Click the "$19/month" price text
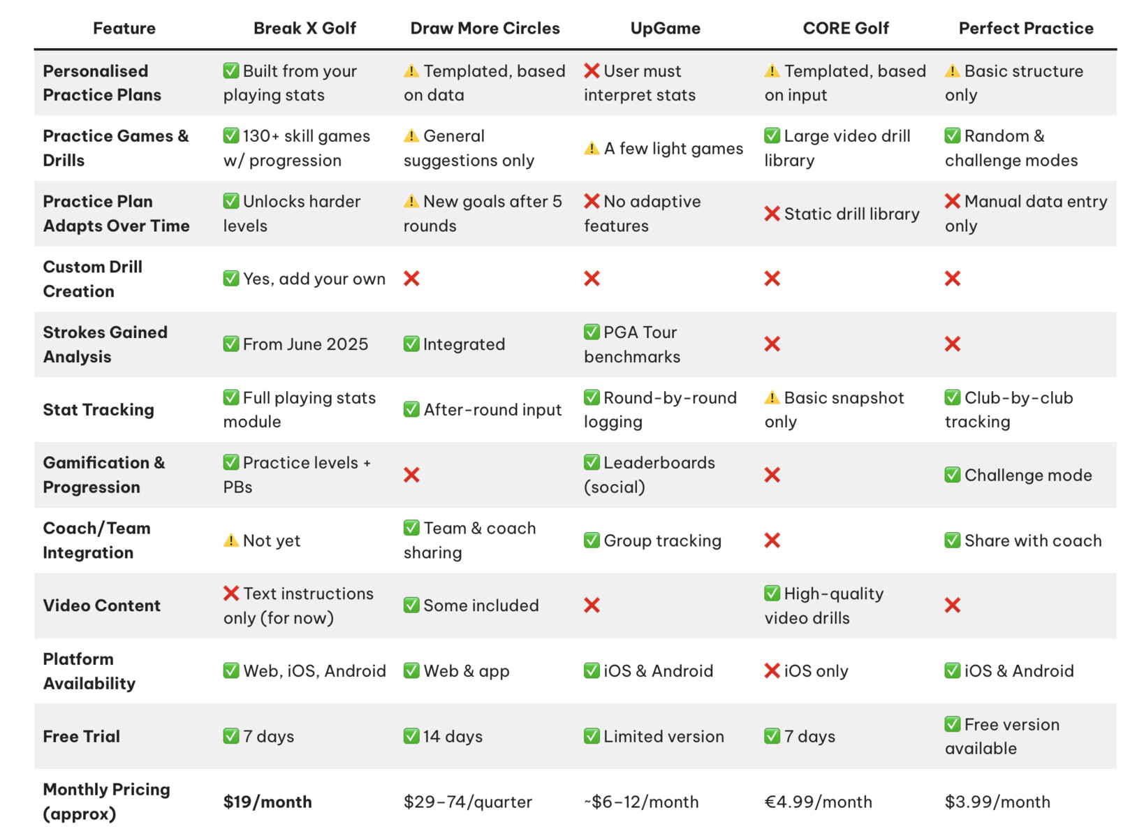The image size is (1144, 838). click(267, 802)
